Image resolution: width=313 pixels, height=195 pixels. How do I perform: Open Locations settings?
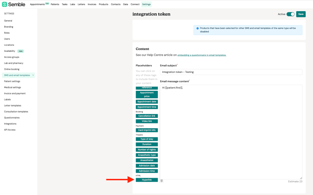pyautogui.click(x=9, y=45)
